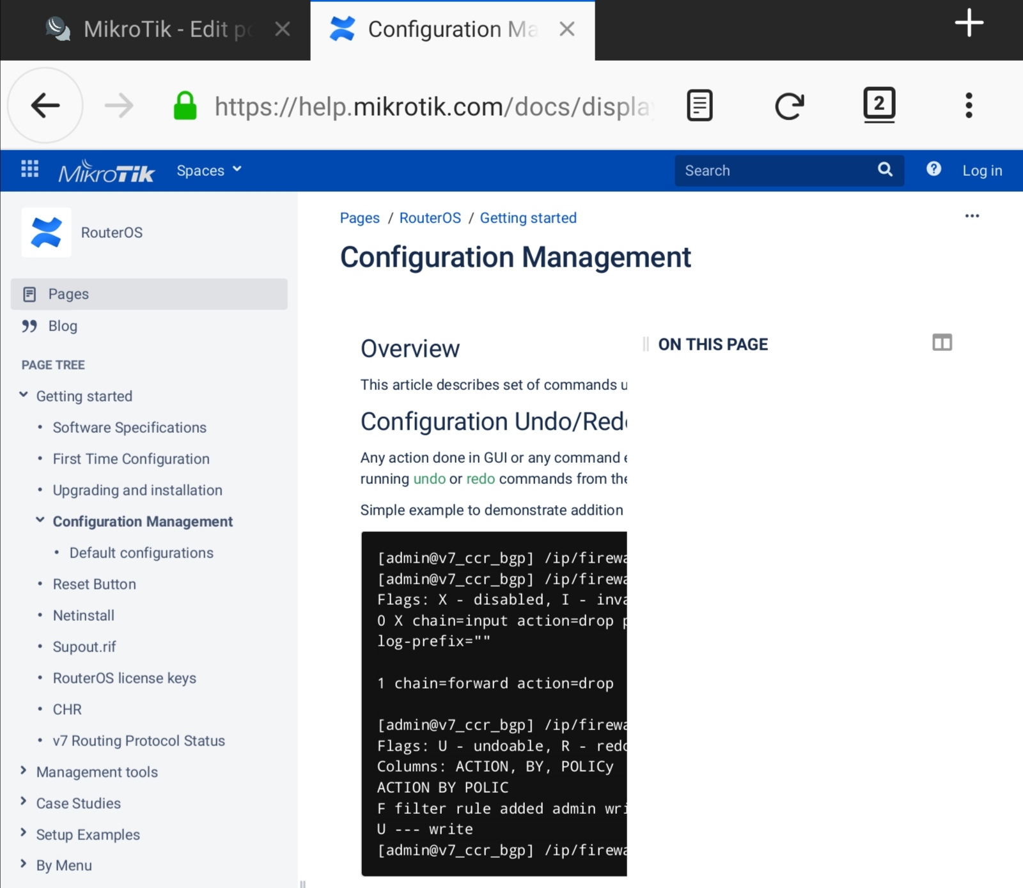Image resolution: width=1023 pixels, height=888 pixels.
Task: Click the green redo link
Action: tap(480, 479)
